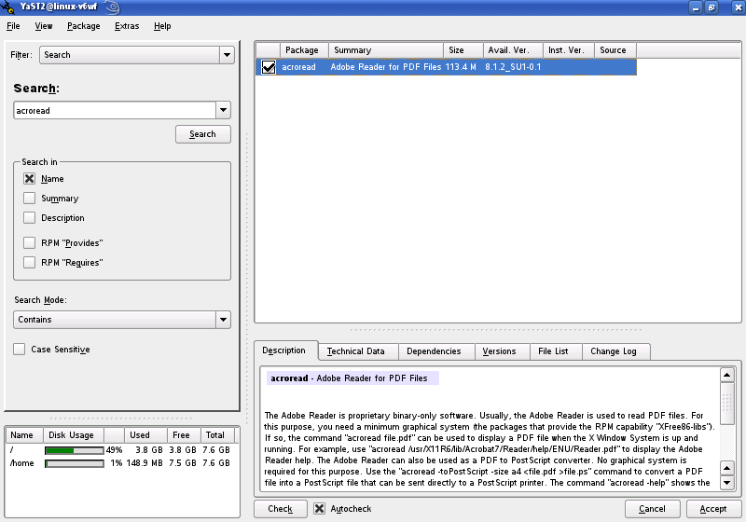Switch to the Versions tab
The height and width of the screenshot is (522, 746).
point(502,351)
